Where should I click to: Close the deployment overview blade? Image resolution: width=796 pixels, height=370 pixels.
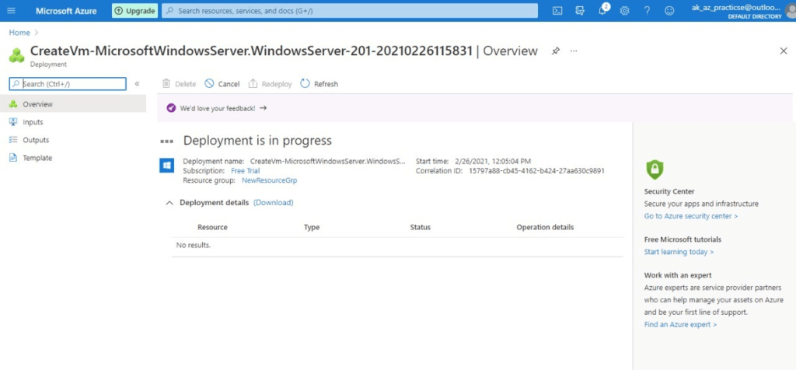pyautogui.click(x=784, y=51)
